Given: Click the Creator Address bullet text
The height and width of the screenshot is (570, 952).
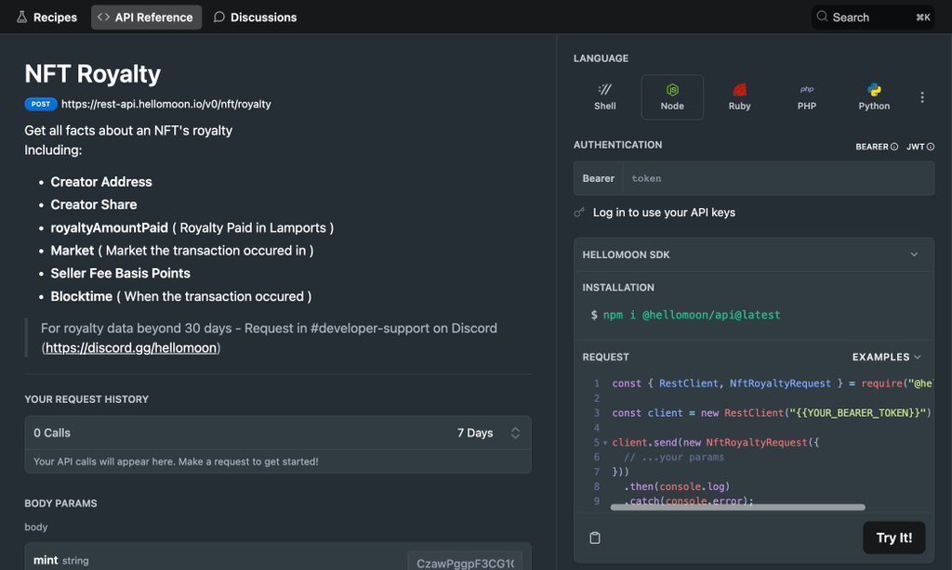Looking at the screenshot, I should coord(101,182).
